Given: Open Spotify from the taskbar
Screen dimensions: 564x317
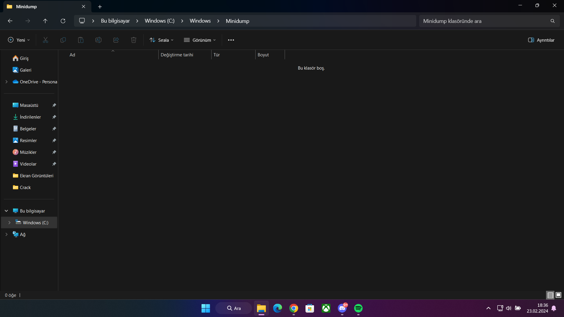Looking at the screenshot, I should (358, 308).
